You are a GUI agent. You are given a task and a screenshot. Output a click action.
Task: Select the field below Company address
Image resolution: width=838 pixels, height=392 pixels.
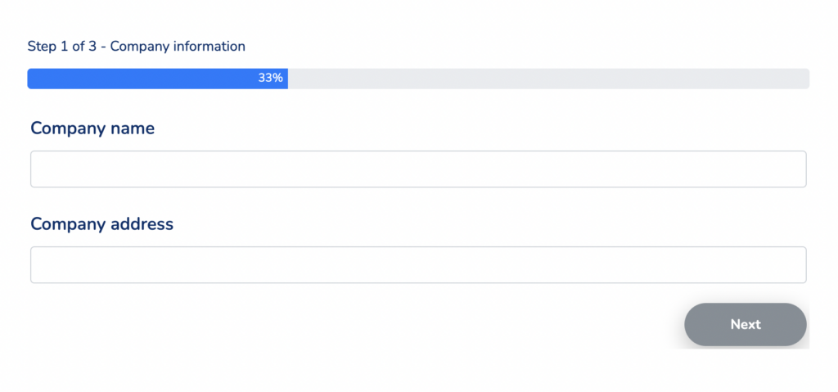click(x=418, y=264)
